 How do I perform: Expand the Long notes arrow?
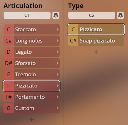click(58, 41)
